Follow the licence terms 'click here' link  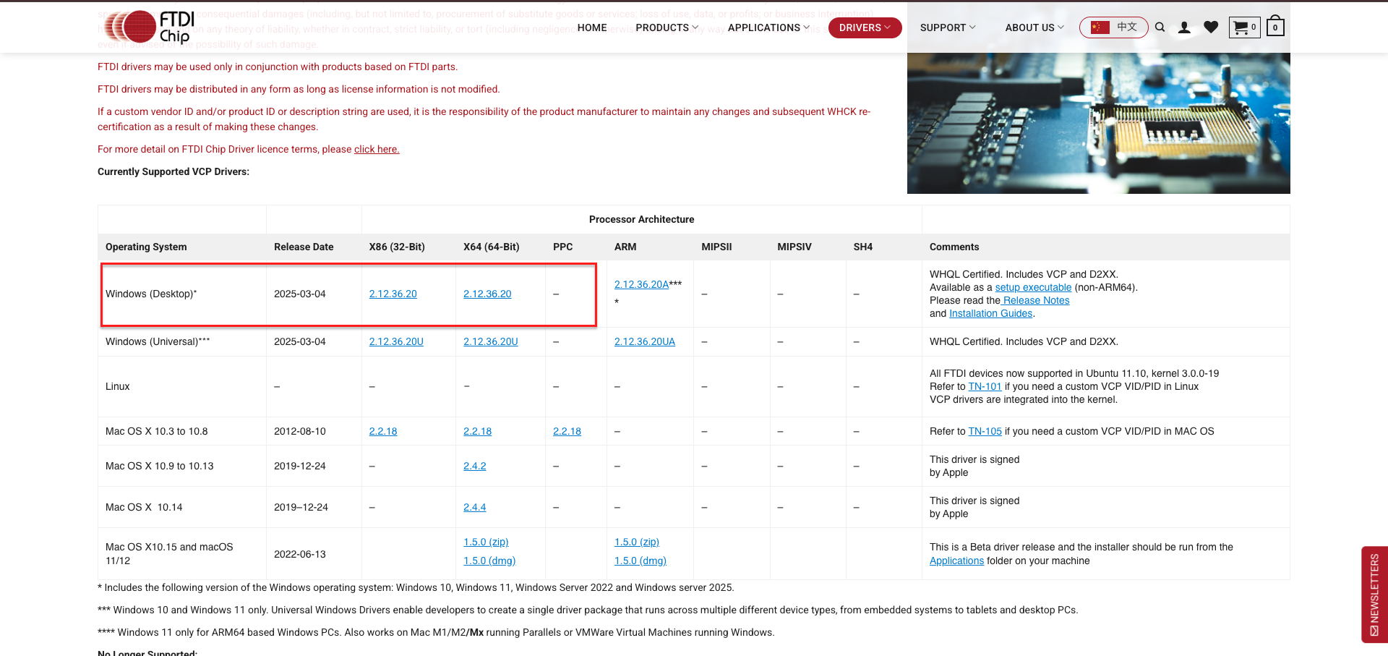(377, 149)
